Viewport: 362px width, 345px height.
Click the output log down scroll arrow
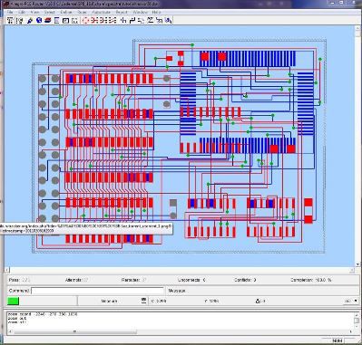pos(357,327)
